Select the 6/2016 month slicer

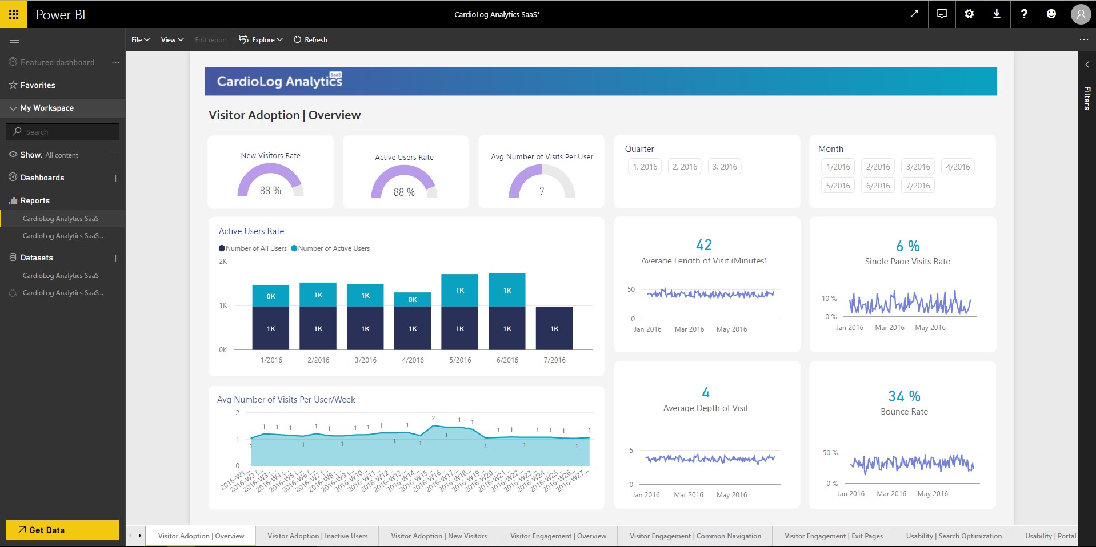click(x=878, y=186)
